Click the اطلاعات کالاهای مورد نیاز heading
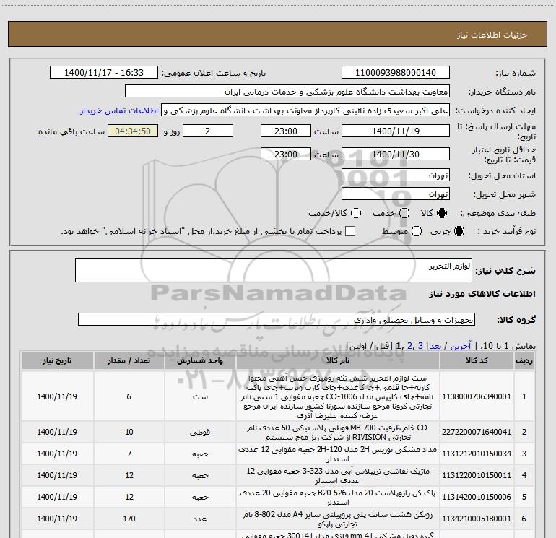Screen dimensions: 556x538 pyautogui.click(x=482, y=294)
